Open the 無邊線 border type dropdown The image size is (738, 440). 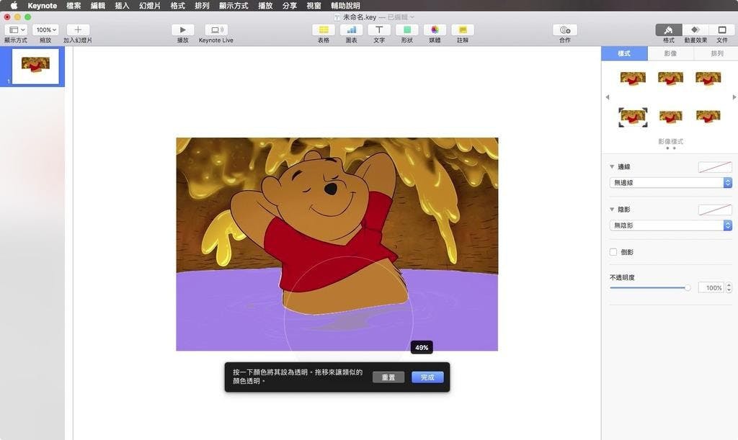pyautogui.click(x=671, y=182)
